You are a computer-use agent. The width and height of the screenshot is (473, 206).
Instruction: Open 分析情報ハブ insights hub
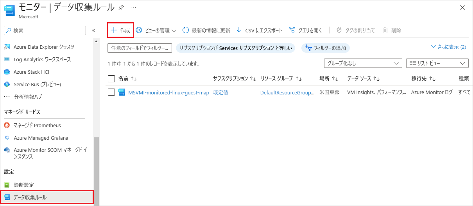click(x=28, y=97)
